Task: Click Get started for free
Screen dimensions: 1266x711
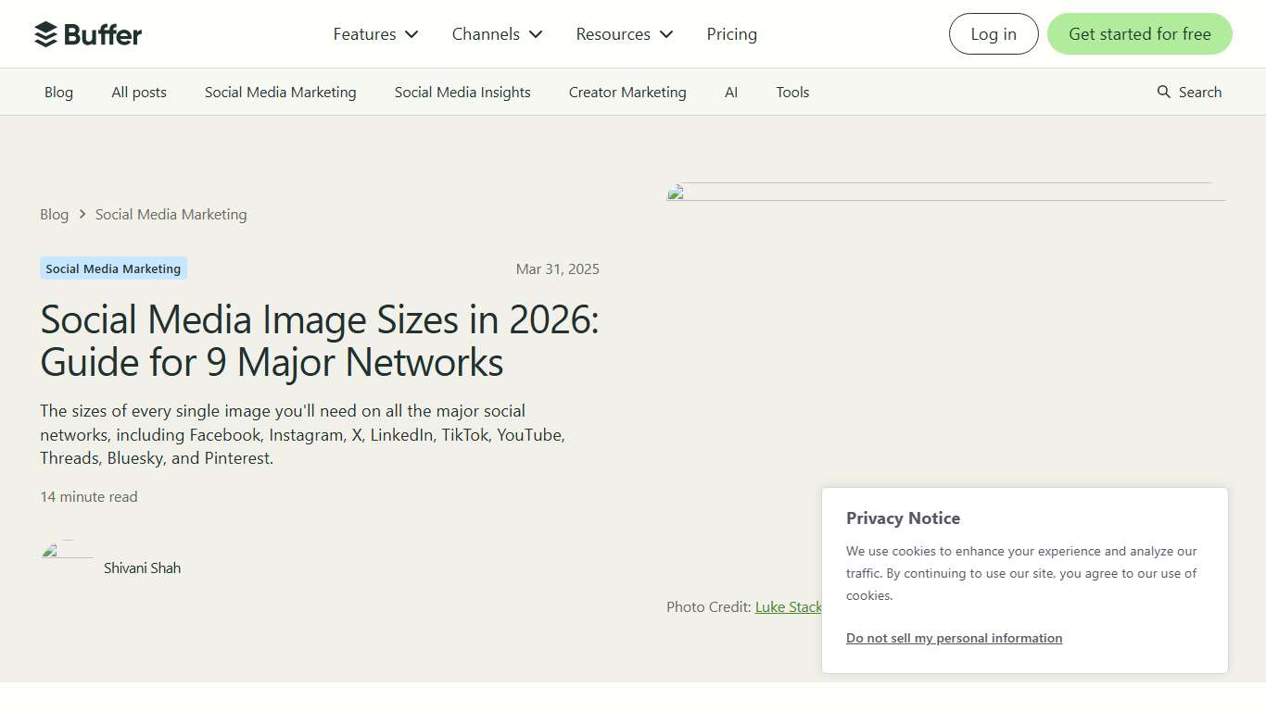Action: [x=1139, y=33]
